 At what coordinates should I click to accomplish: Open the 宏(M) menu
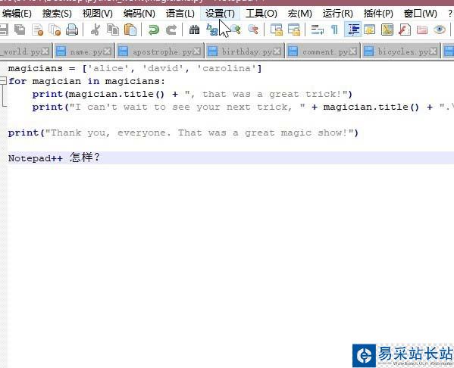pos(299,14)
